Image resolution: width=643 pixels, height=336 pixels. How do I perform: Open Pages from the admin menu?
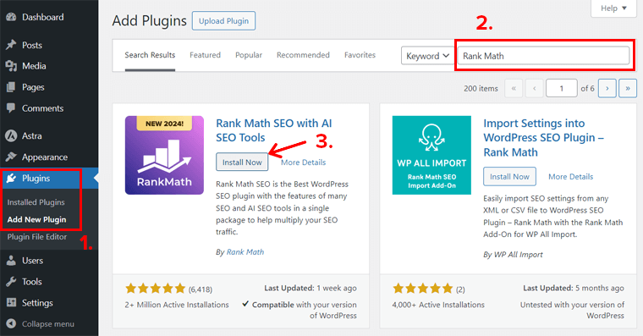(x=33, y=87)
